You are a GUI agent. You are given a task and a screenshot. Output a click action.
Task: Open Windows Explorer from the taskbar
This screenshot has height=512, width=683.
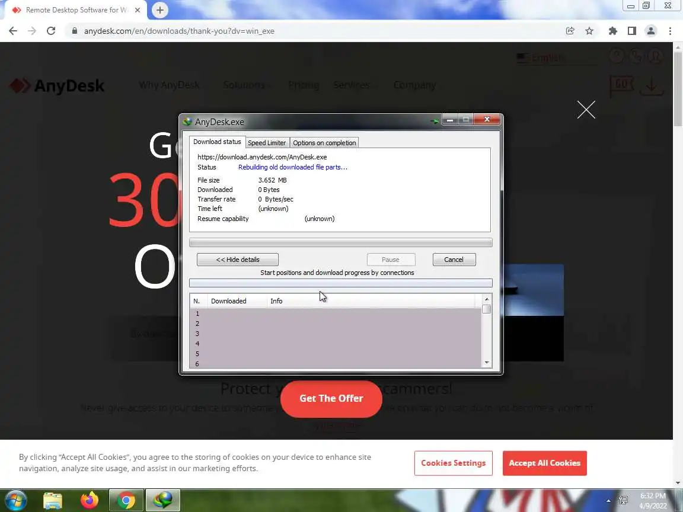[53, 501]
